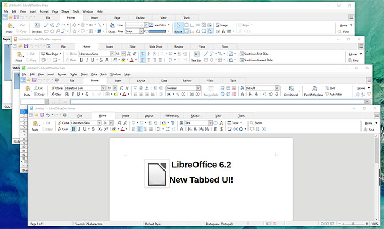The image size is (384, 229).
Task: Open Table dropdown arrow in Writer
Action: point(241,123)
